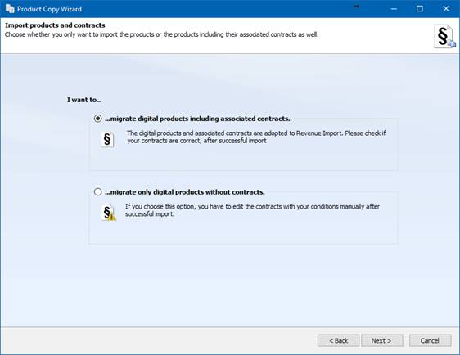
Task: Cancel the Product Copy Wizard
Action: 430,340
